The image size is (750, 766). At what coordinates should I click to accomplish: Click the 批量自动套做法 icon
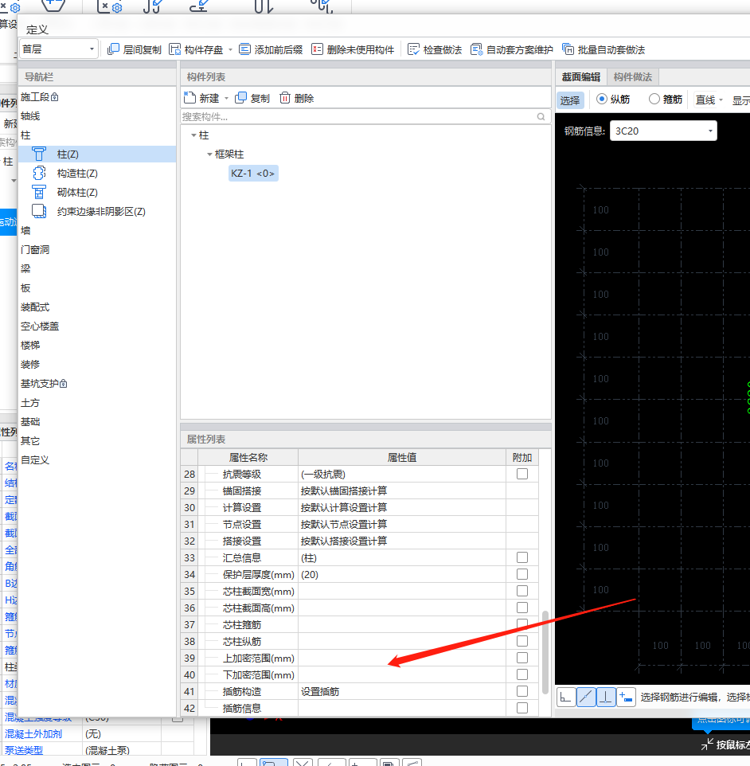(568, 49)
